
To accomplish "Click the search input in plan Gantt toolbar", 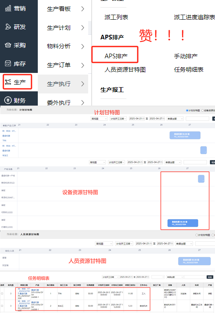I will (x=197, y=119).
